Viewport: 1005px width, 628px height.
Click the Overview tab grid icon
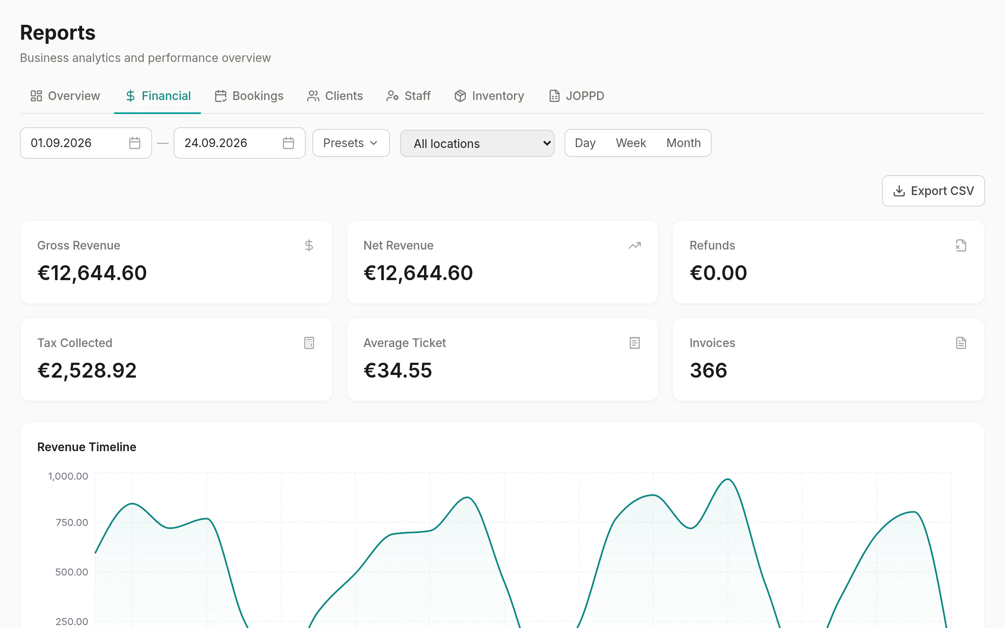pyautogui.click(x=36, y=96)
